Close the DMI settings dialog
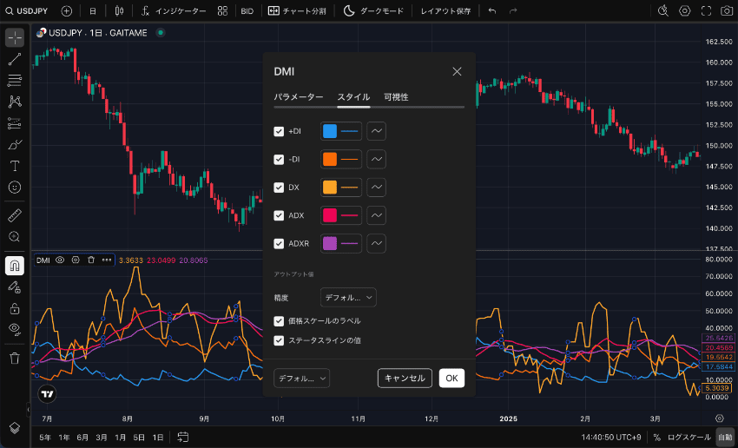The width and height of the screenshot is (738, 448). 457,71
